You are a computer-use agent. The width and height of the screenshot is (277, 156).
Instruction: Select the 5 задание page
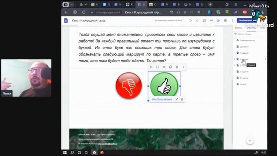(244, 78)
